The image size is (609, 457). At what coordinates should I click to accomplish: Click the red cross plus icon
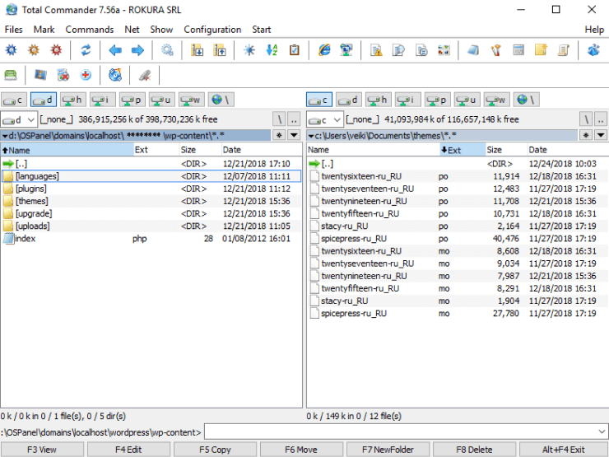86,75
